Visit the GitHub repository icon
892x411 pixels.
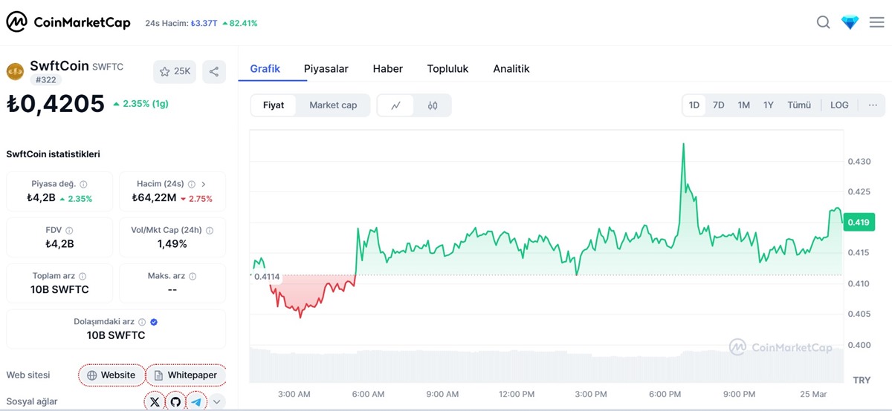(x=175, y=401)
